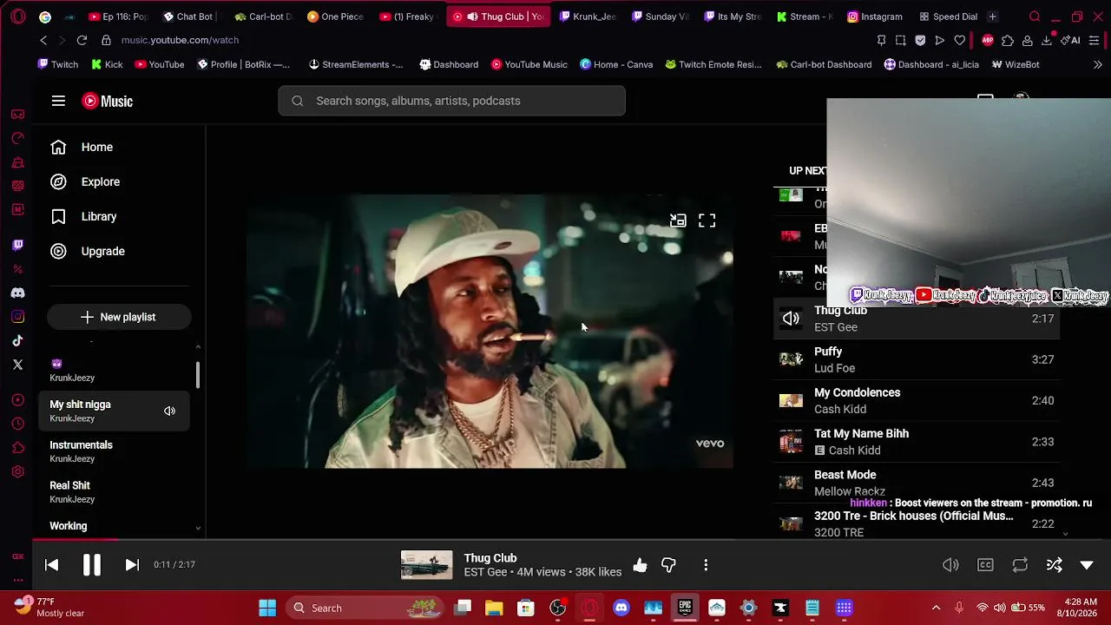Image resolution: width=1111 pixels, height=625 pixels.
Task: Open the Twitch bookmark
Action: pos(58,64)
